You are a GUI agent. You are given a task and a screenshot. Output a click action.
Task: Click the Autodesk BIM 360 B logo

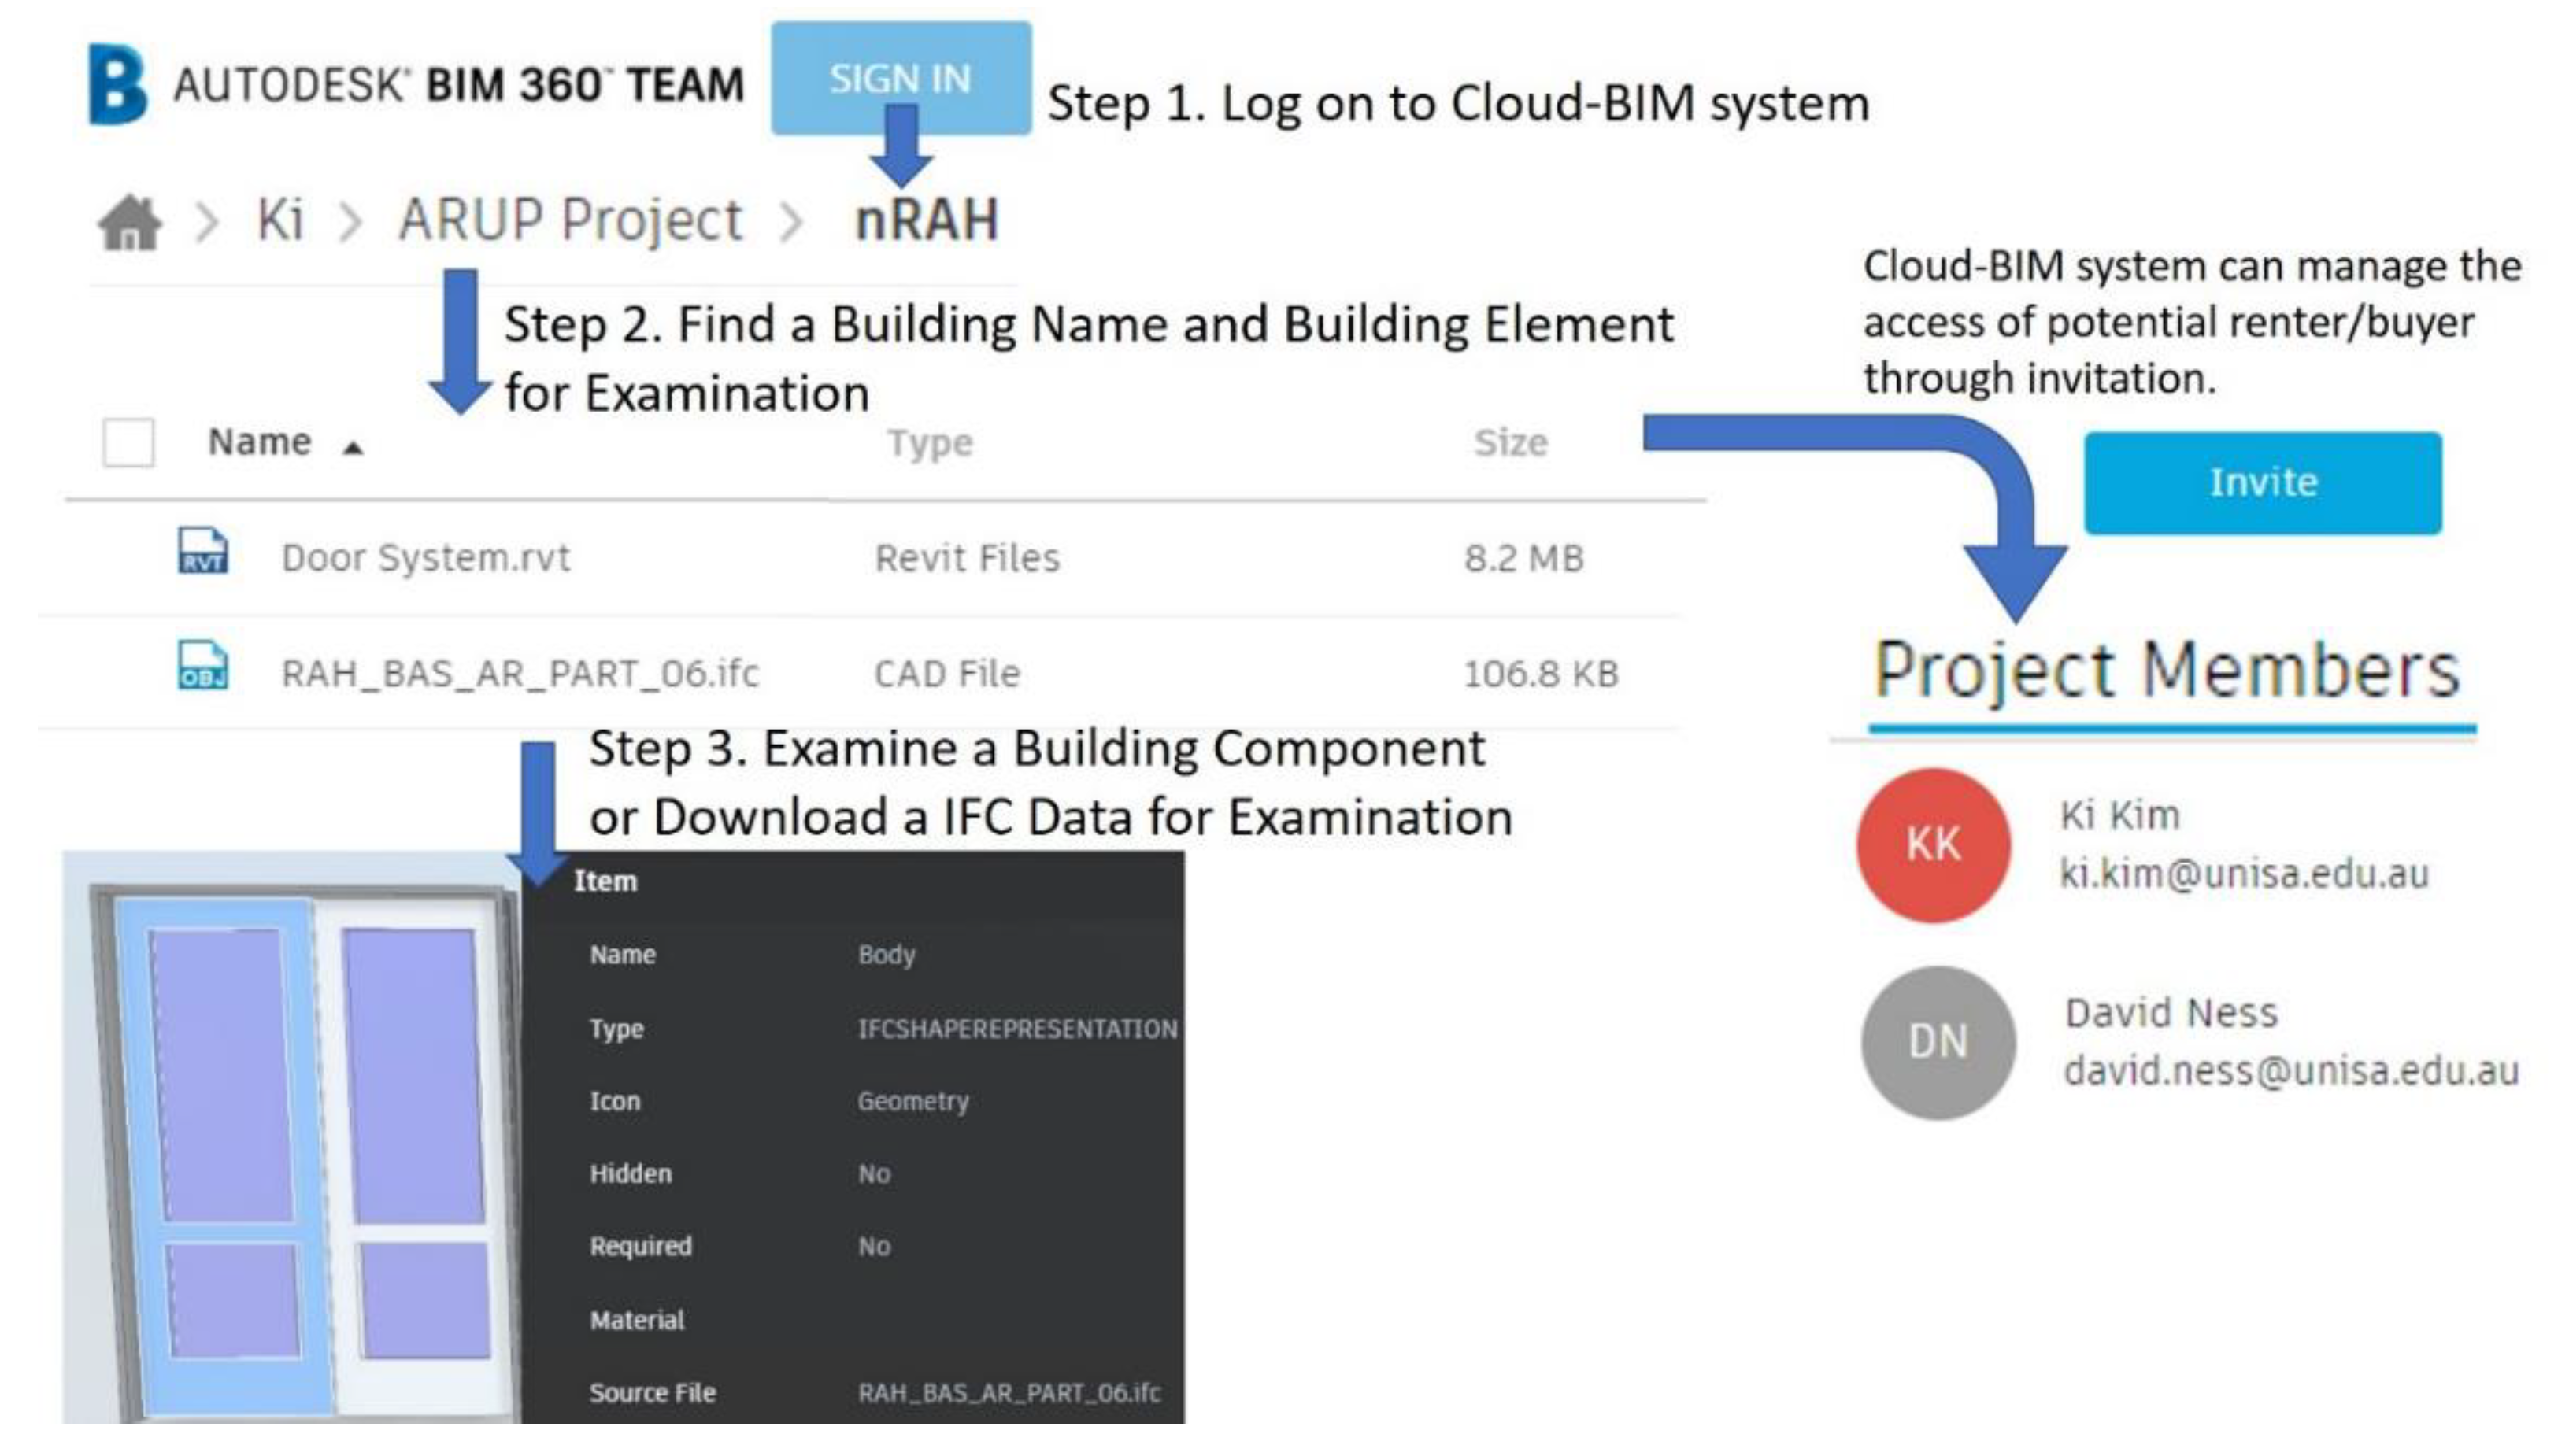pyautogui.click(x=117, y=84)
